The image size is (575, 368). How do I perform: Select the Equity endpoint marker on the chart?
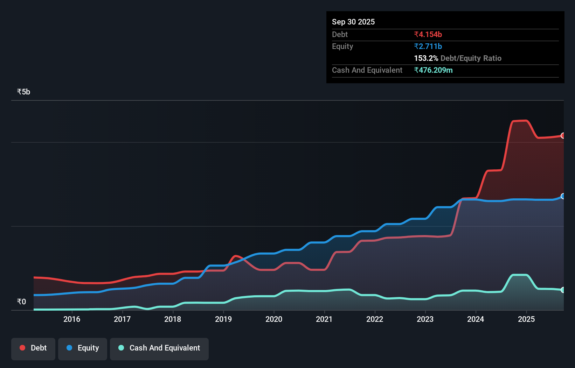(x=563, y=196)
